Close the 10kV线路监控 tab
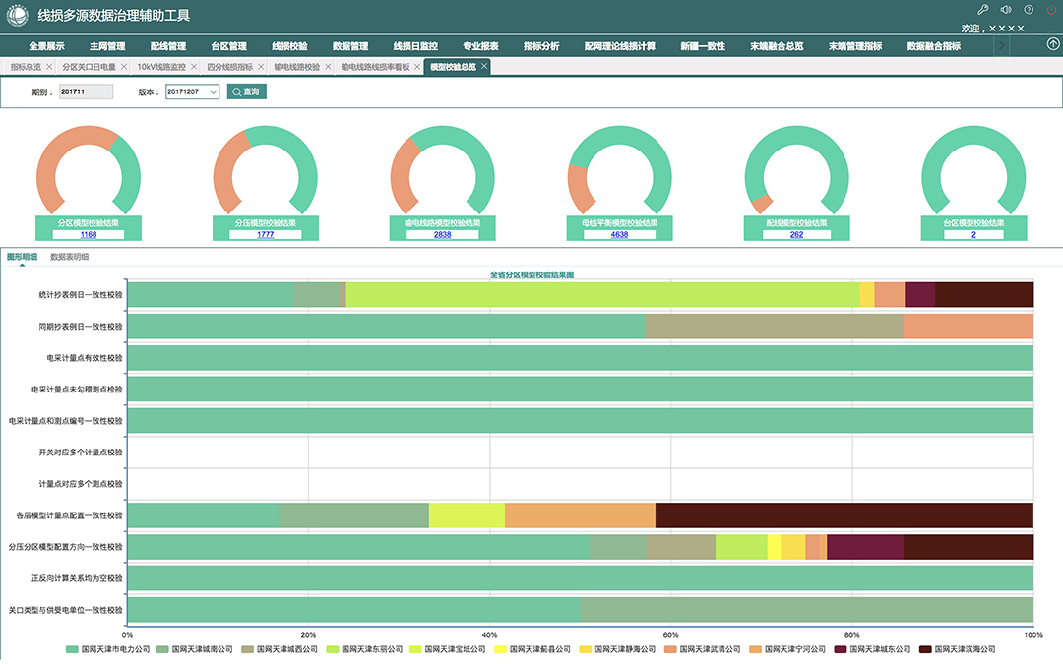This screenshot has width=1063, height=664. 194,67
